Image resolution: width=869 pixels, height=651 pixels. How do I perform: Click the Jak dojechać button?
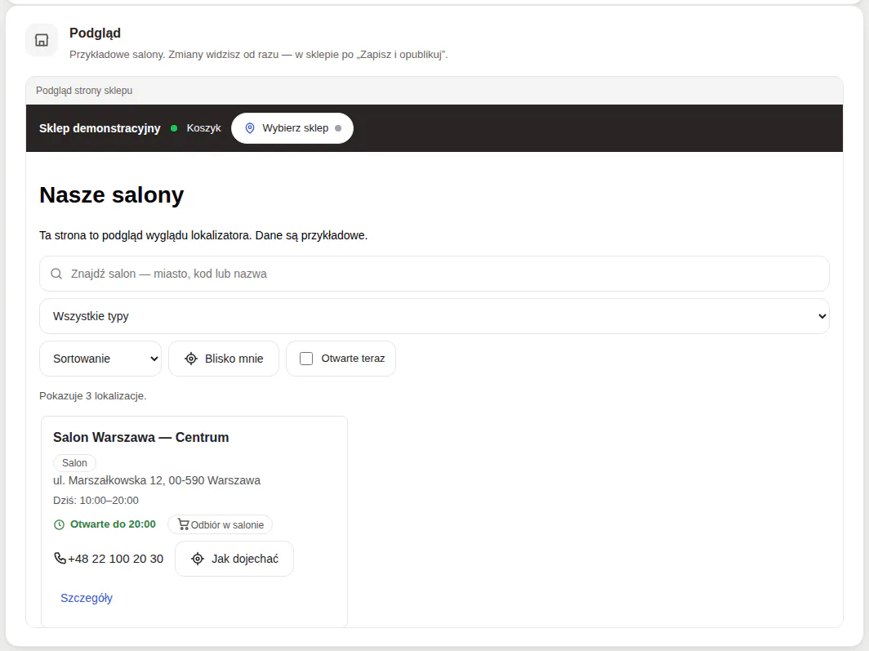tap(234, 559)
